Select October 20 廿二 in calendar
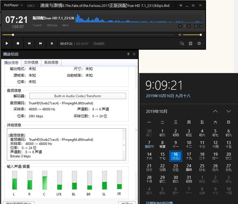 [x=228, y=156]
